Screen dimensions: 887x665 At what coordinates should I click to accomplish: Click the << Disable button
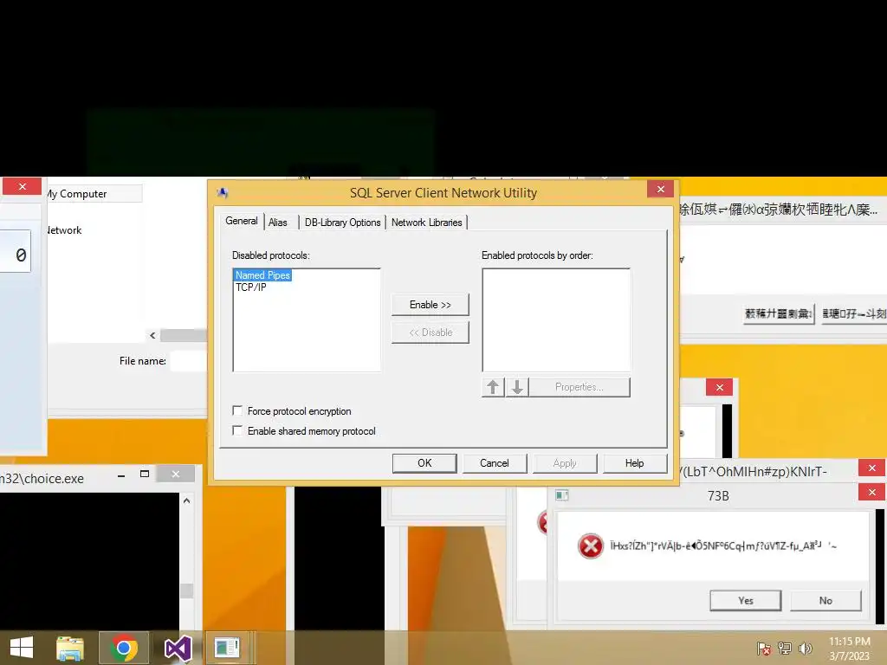pos(430,332)
